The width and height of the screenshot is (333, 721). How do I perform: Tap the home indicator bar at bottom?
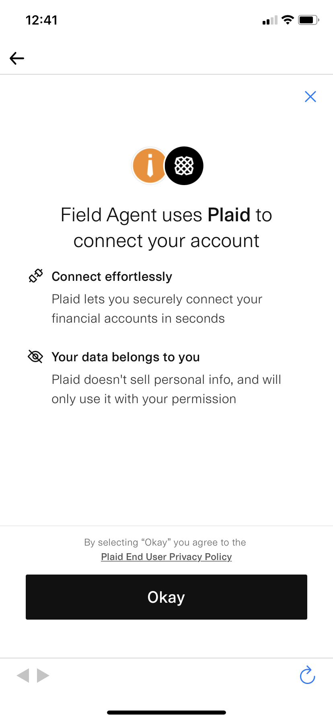point(166,713)
